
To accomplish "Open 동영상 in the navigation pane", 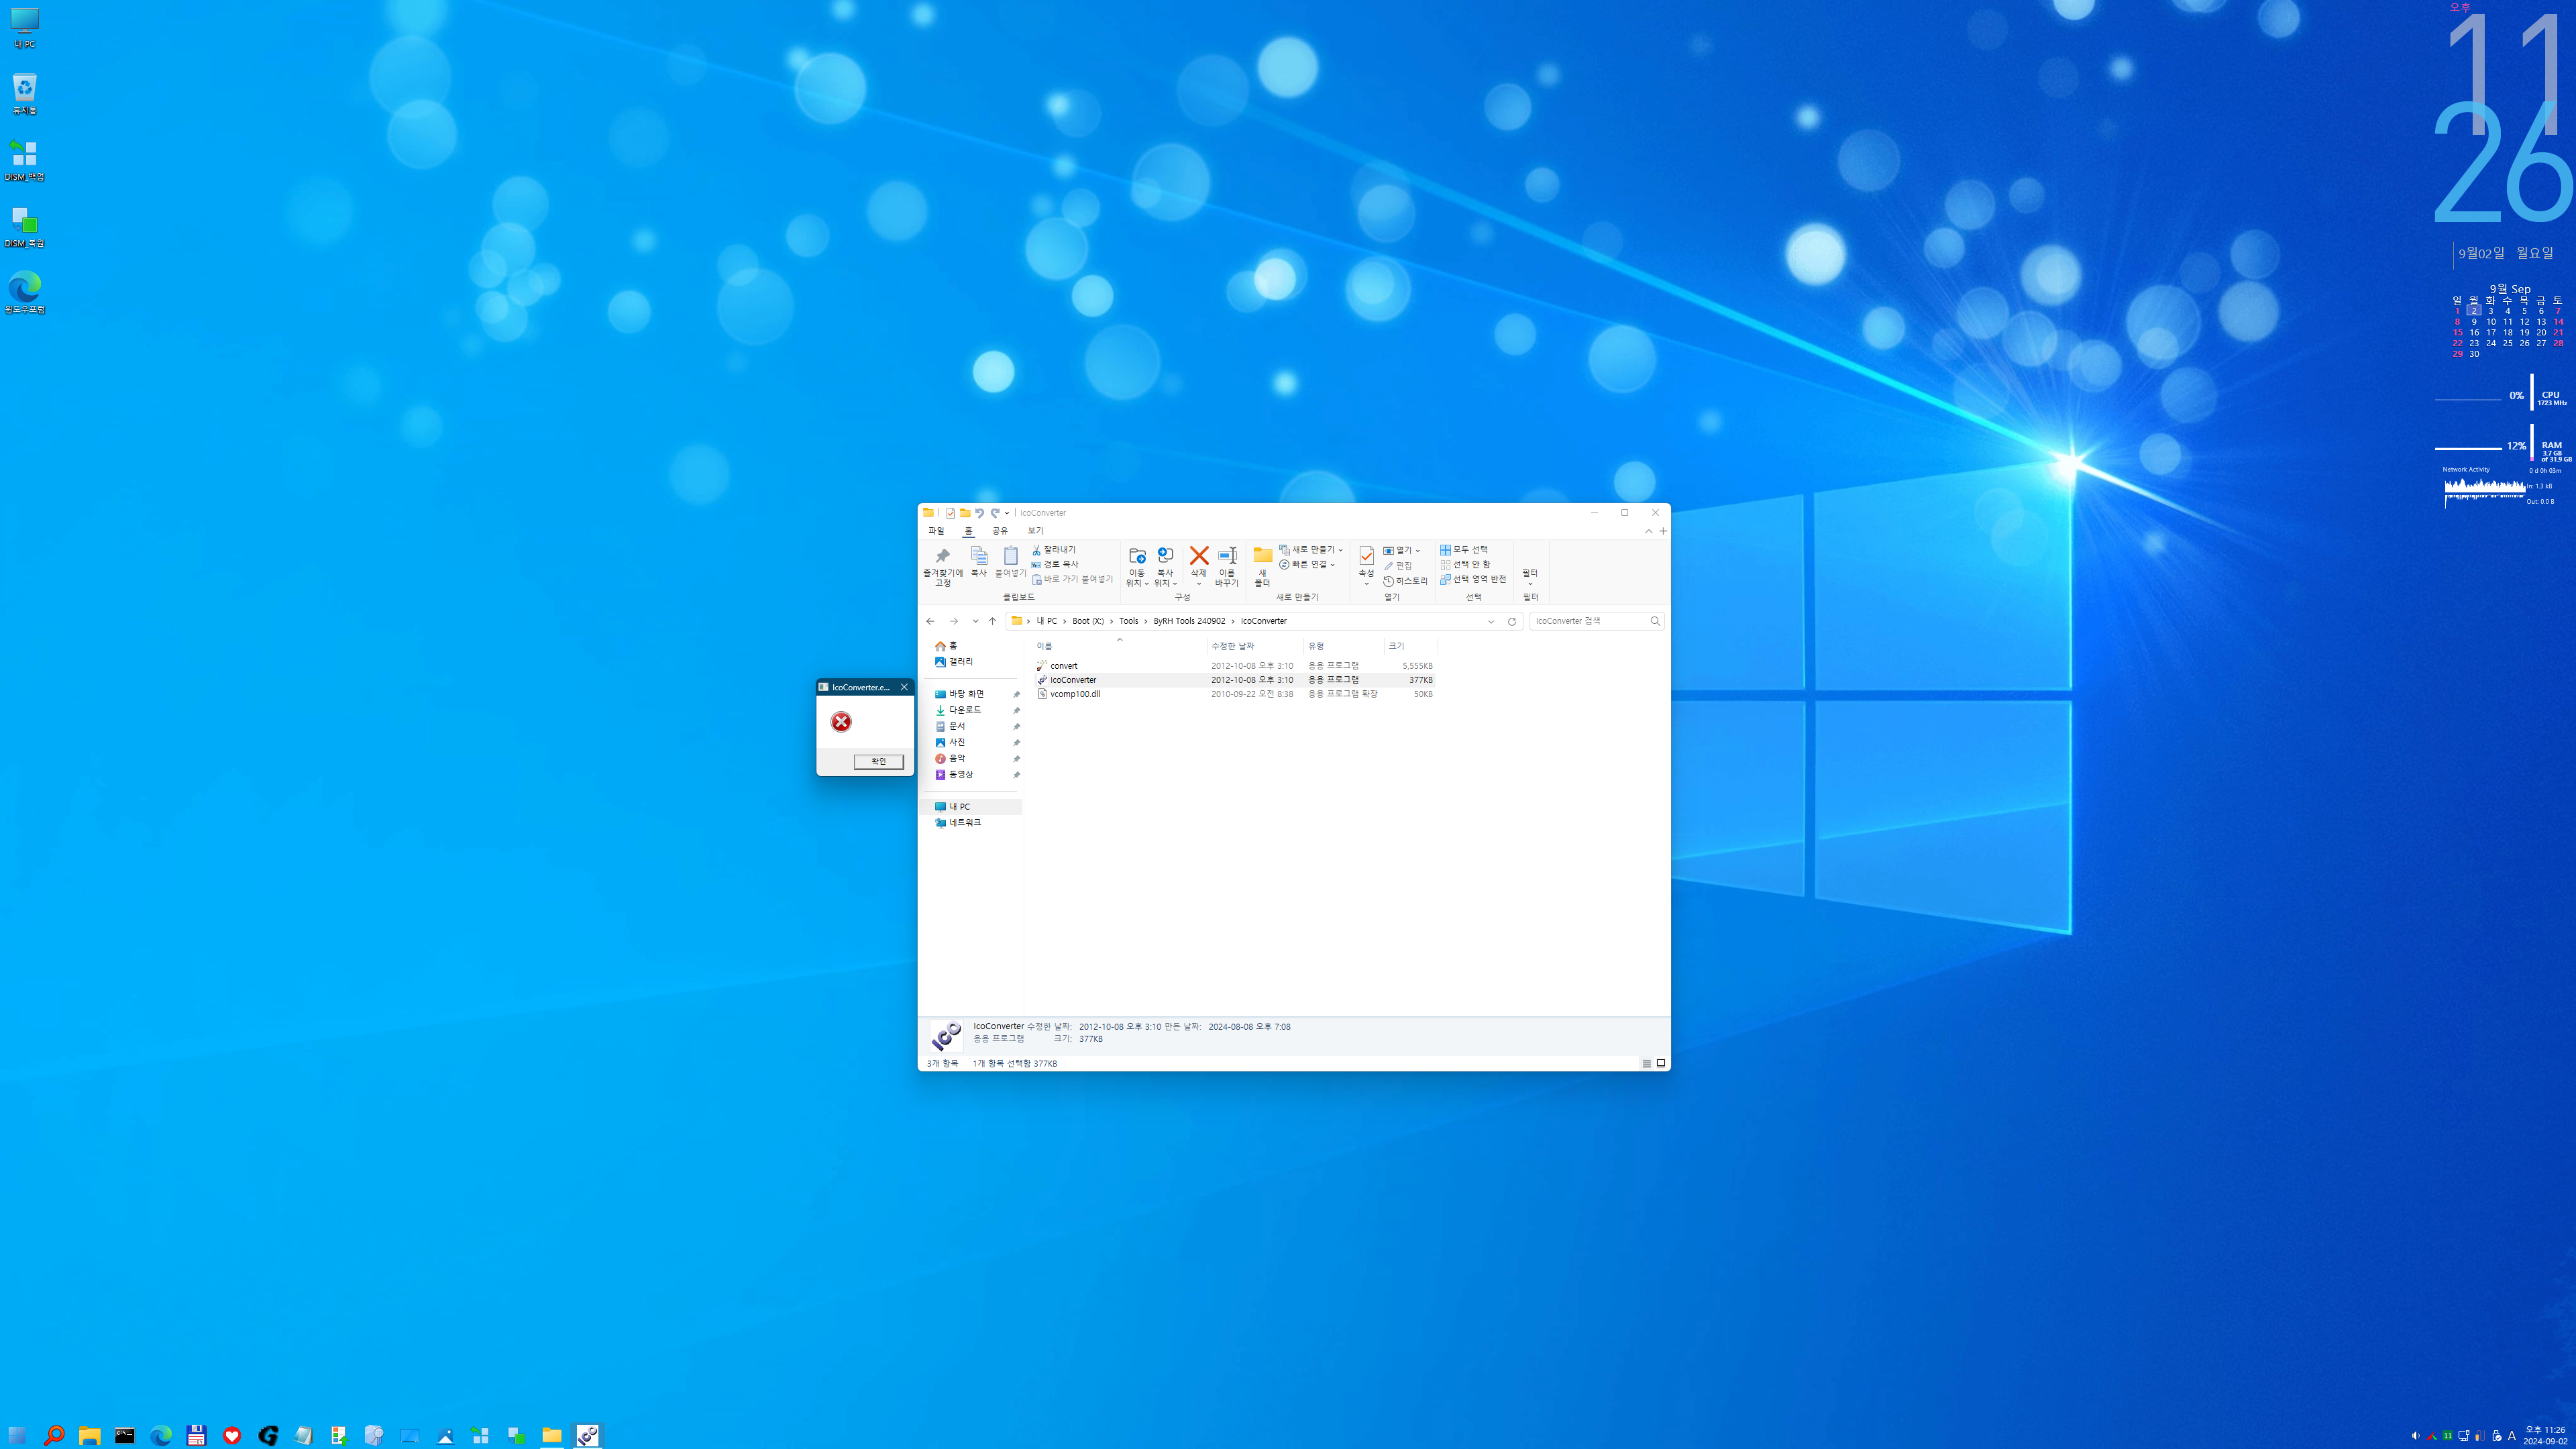I will point(954,774).
